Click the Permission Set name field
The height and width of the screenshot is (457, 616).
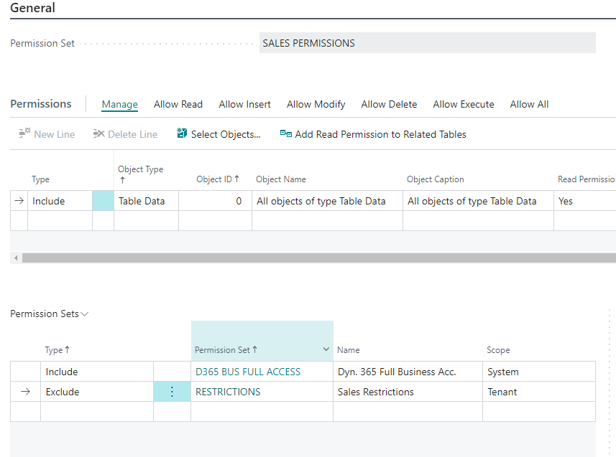[427, 43]
